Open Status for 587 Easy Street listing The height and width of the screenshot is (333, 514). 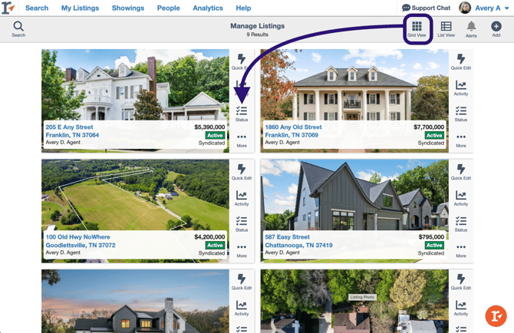click(460, 224)
